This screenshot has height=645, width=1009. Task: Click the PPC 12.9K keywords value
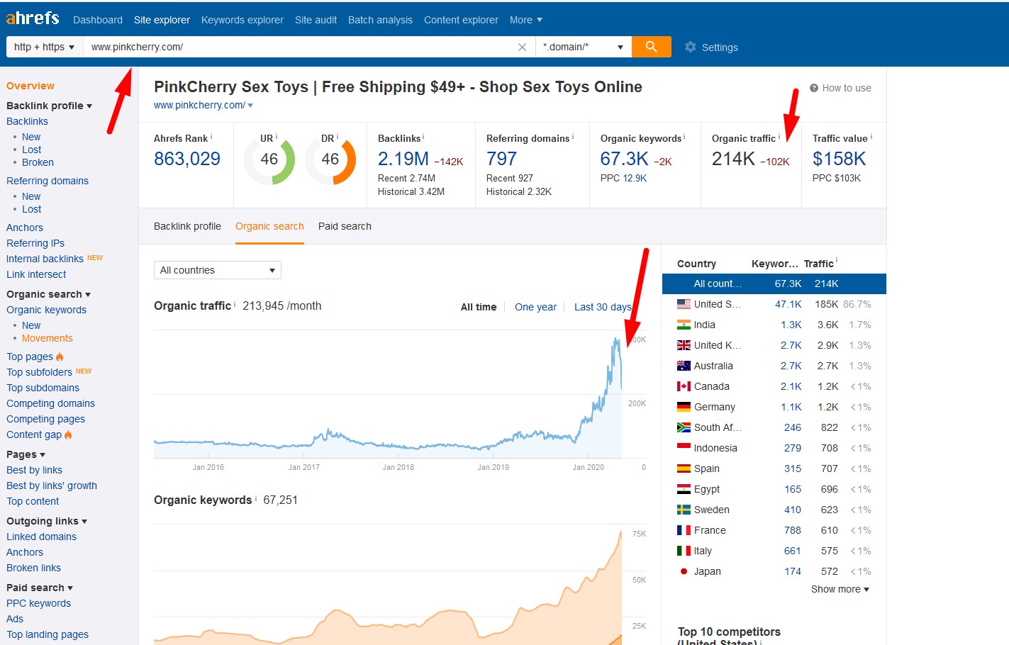[635, 178]
